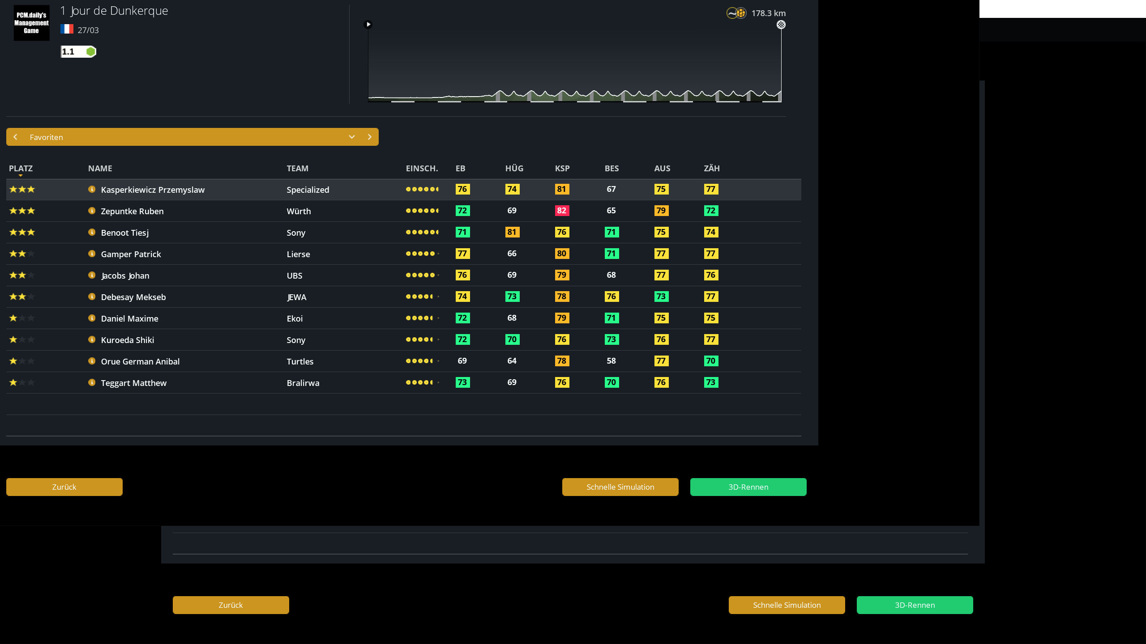Select rider Jacobs Johan name
Viewport: 1146px width, 644px height.
coord(125,275)
